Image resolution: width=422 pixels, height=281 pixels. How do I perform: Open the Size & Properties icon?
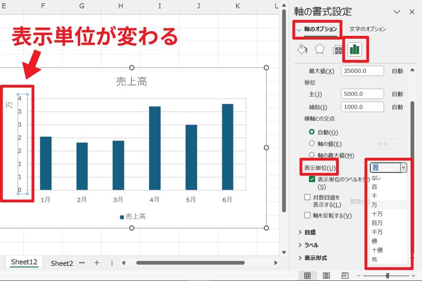[x=337, y=50]
